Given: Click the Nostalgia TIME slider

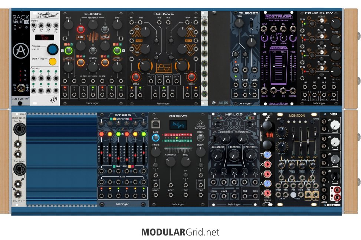Looking at the screenshot, I should tap(293, 67).
